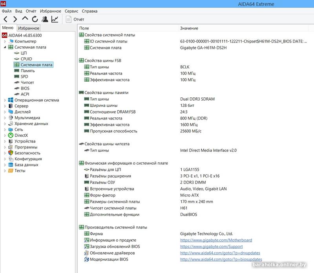Click the Мультимедиа speaker icon
The image size is (314, 273).
click(11, 118)
